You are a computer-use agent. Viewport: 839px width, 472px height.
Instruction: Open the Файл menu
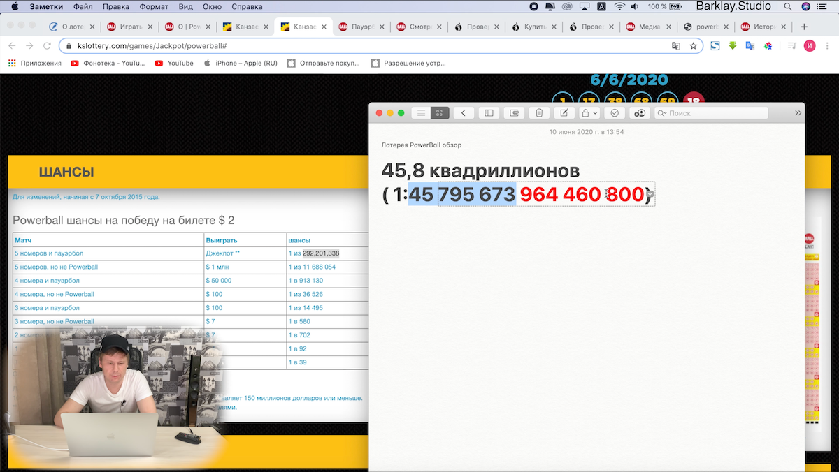[x=83, y=6]
